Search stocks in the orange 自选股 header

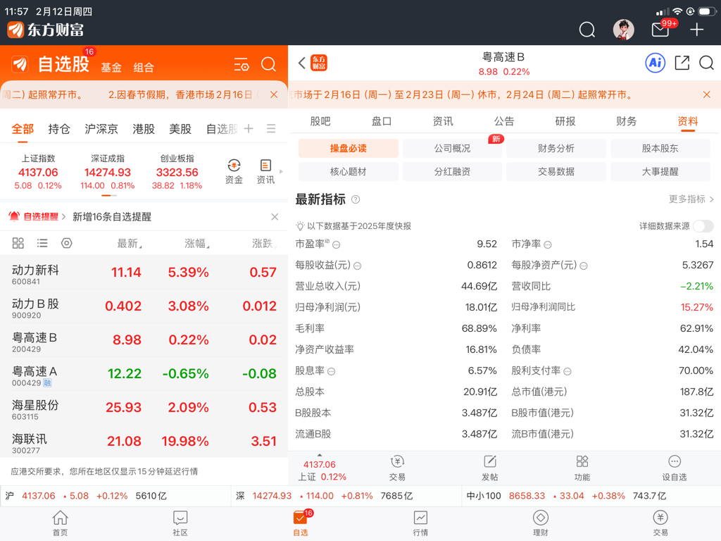click(268, 64)
